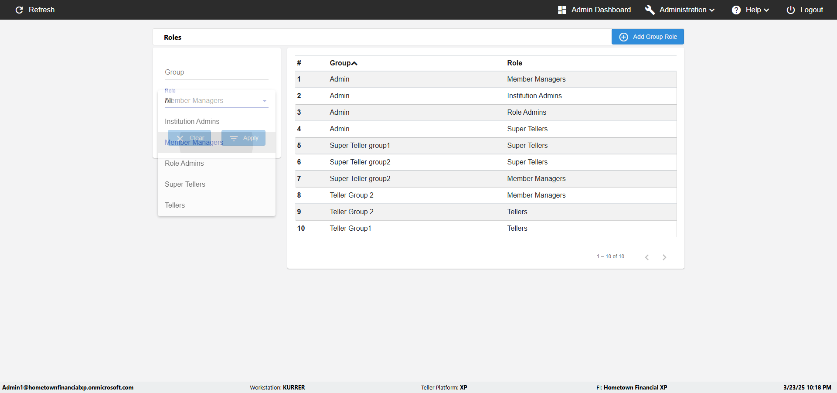
Task: Click Member Managers role in row 8
Action: (x=536, y=195)
